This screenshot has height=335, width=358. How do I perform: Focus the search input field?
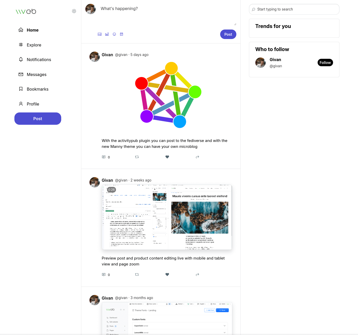pos(294,9)
